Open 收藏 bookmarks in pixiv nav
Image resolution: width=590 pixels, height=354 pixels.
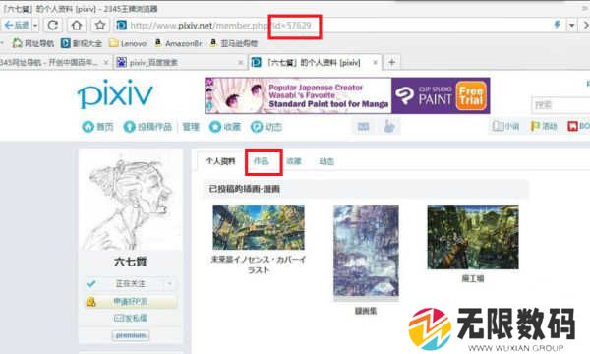pyautogui.click(x=225, y=127)
